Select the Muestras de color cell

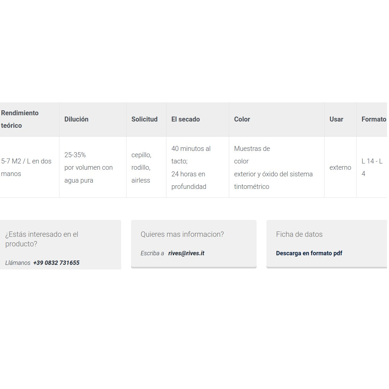coord(277,167)
